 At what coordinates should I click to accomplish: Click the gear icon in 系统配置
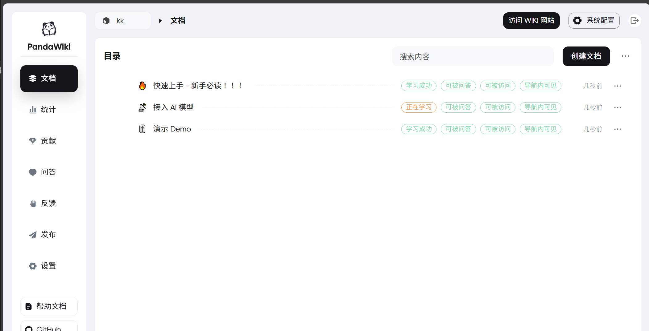[577, 21]
